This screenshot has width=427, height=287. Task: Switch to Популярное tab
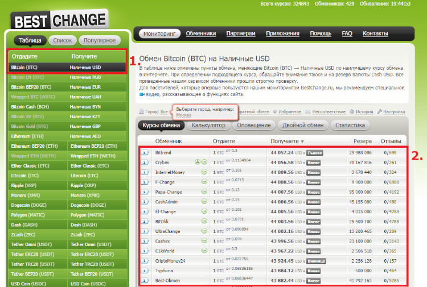point(100,40)
